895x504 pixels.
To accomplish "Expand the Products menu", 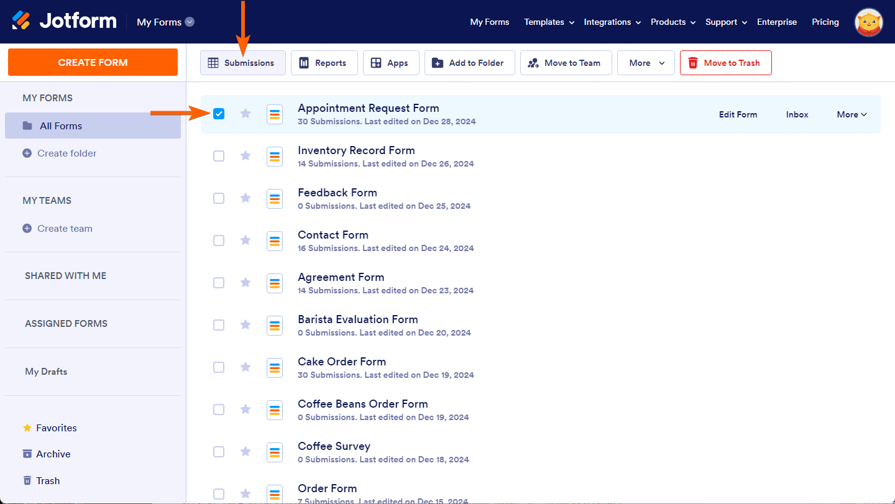I will (673, 22).
